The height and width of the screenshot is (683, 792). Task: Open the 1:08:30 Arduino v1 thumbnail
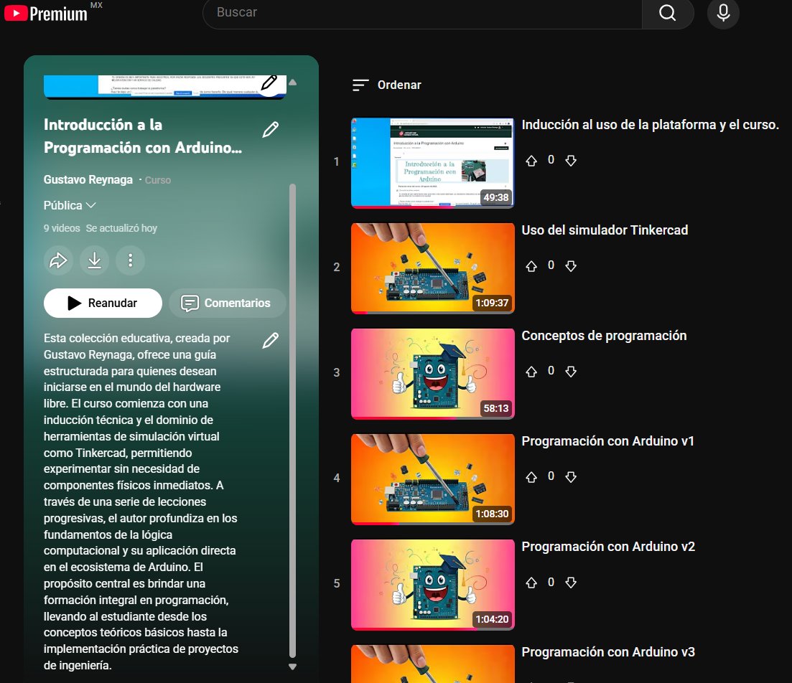coord(433,479)
